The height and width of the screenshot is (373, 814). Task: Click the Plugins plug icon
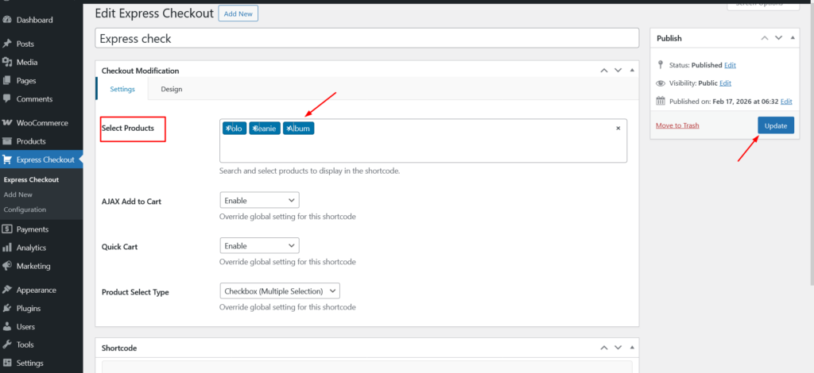pyautogui.click(x=7, y=308)
